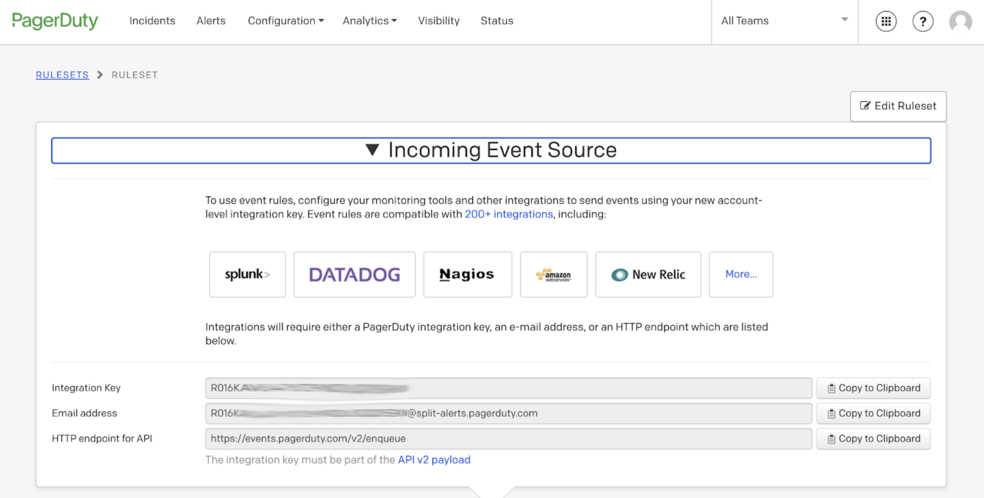Click the PagerDuty logo

click(x=55, y=21)
